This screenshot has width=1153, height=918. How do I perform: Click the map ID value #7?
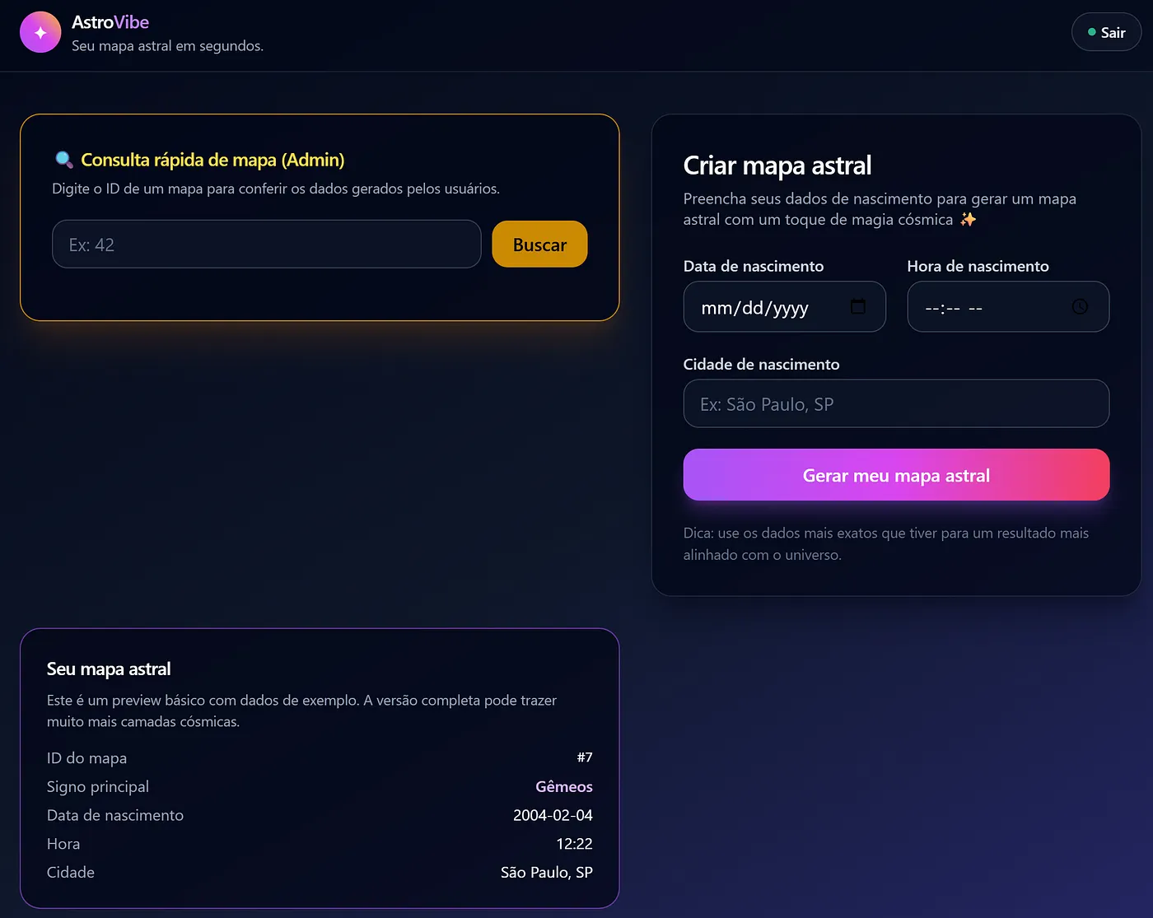point(584,757)
